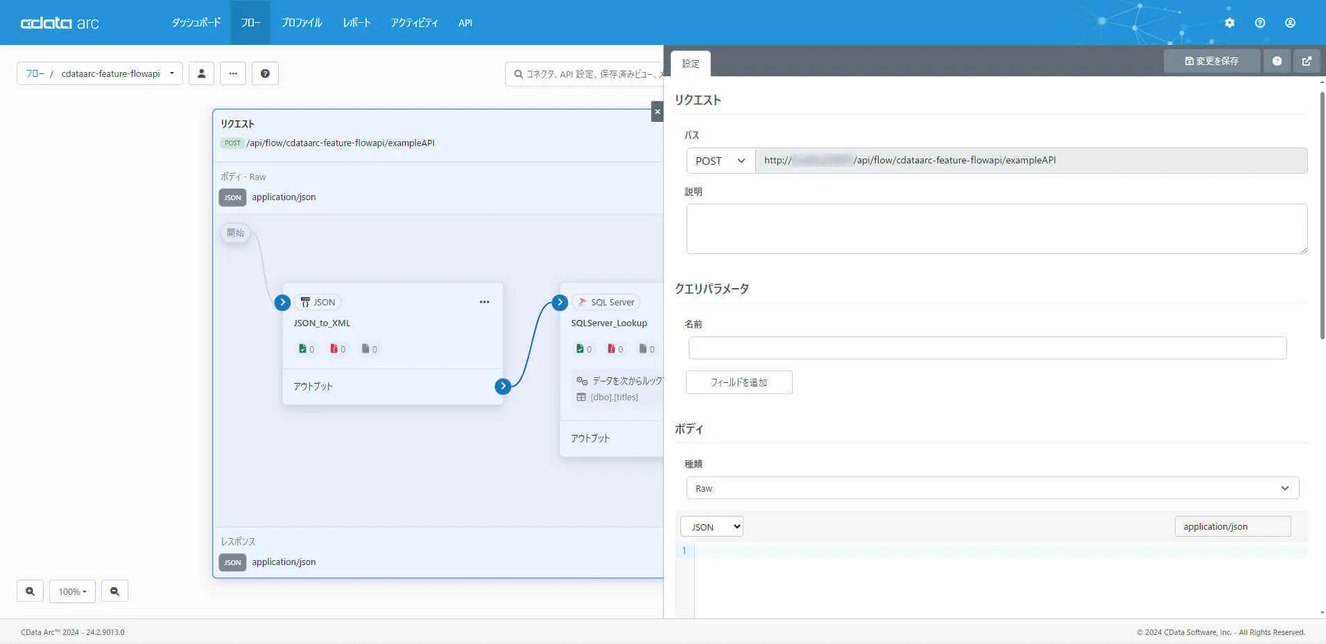Open the 100% zoom level dropdown
This screenshot has width=1326, height=644.
[72, 591]
